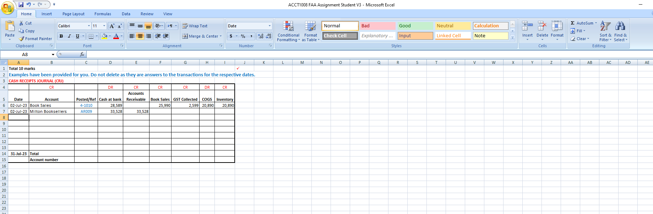Open the Date number format dropdown

coord(270,26)
